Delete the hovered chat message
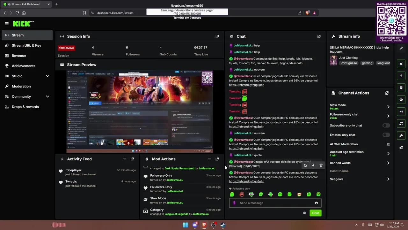The height and width of the screenshot is (230, 408). coord(321,165)
